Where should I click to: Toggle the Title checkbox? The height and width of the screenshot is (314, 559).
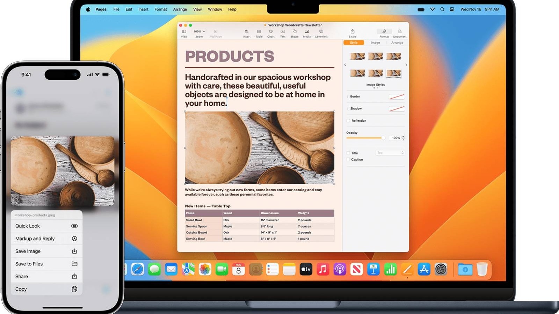[x=348, y=153]
